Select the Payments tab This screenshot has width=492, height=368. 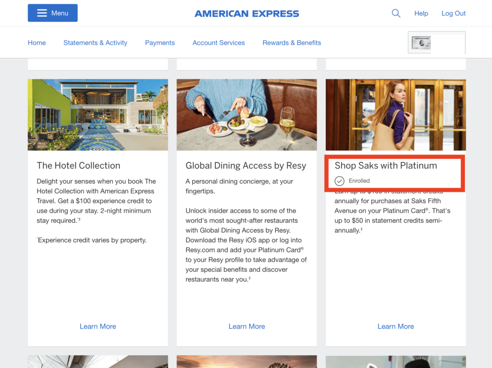tap(160, 43)
